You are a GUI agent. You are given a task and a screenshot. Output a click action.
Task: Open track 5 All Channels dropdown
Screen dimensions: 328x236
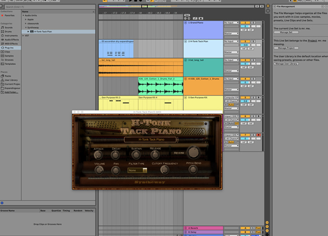[x=231, y=101]
